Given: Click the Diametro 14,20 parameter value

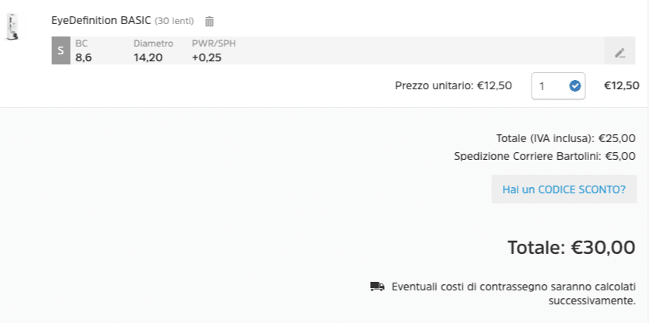Looking at the screenshot, I should coord(148,57).
